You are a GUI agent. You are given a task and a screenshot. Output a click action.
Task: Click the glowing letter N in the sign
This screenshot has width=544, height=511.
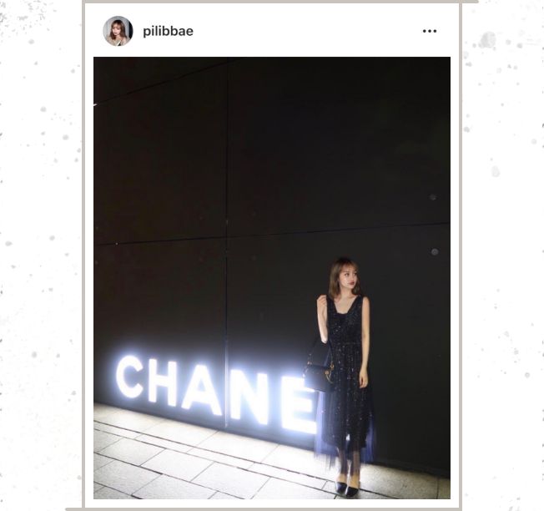pyautogui.click(x=249, y=398)
